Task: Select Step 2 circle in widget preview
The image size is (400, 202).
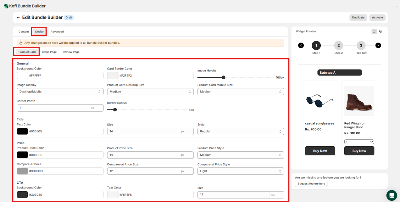Action: pyautogui.click(x=338, y=45)
